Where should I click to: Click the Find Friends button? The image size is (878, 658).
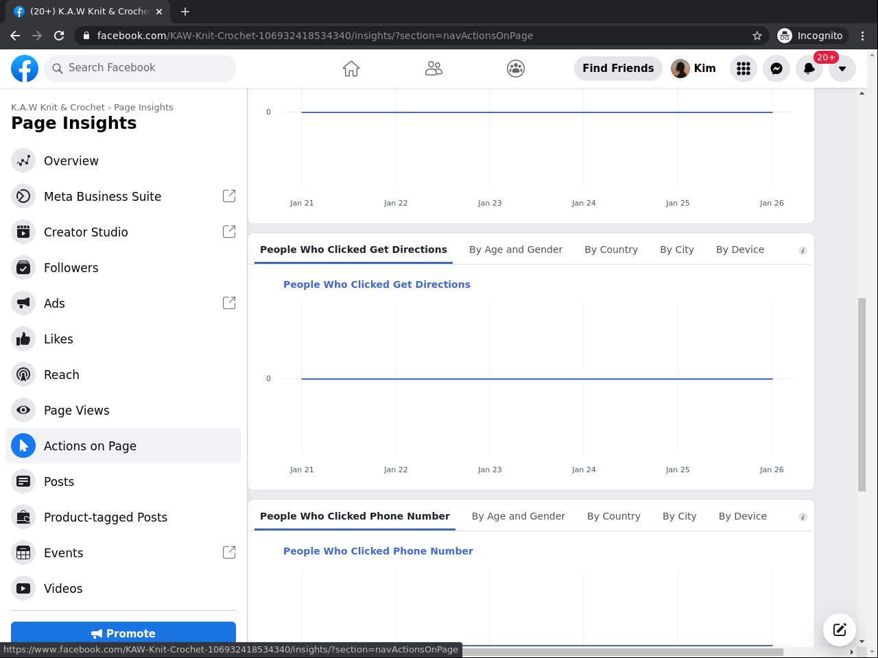click(x=618, y=69)
